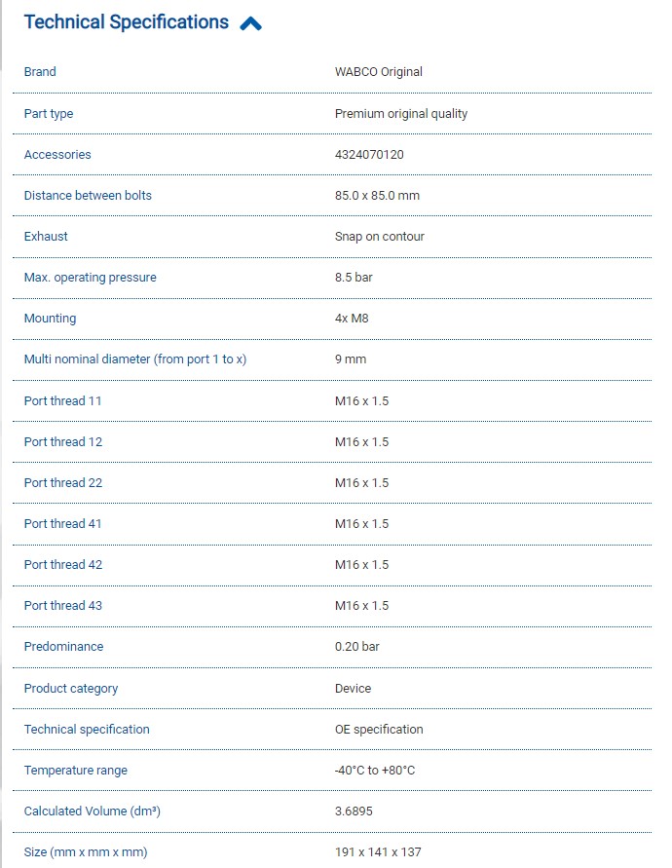Select the size value 191 x 141 x 137
This screenshot has height=868, width=672.
(x=378, y=852)
